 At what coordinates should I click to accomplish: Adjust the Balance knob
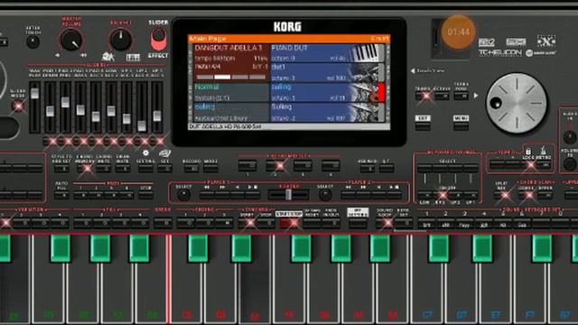click(x=120, y=40)
